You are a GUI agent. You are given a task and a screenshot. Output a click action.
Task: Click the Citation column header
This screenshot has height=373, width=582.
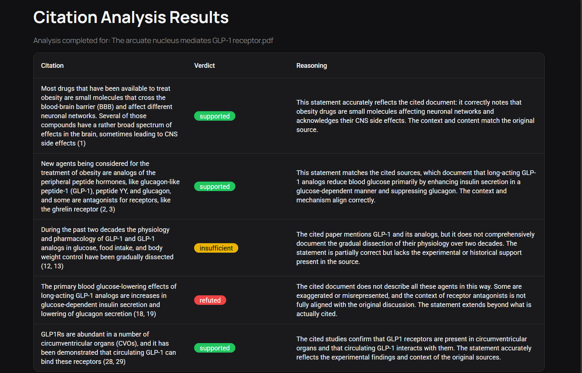52,66
